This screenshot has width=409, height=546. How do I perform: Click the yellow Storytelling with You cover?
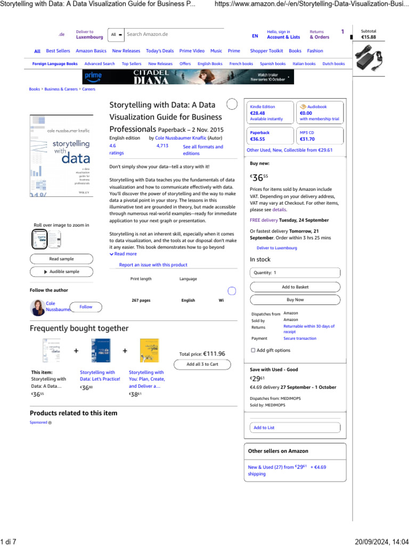pos(150,350)
